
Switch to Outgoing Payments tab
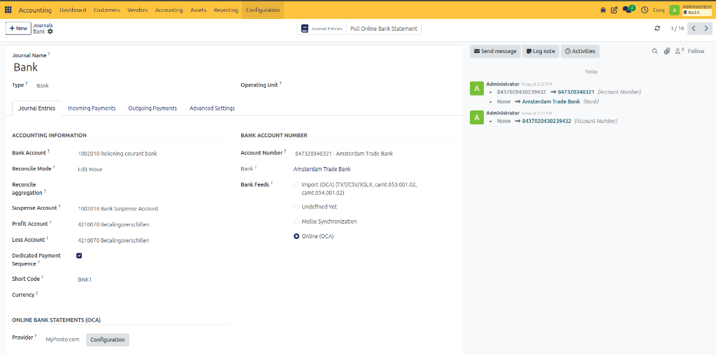(x=152, y=108)
